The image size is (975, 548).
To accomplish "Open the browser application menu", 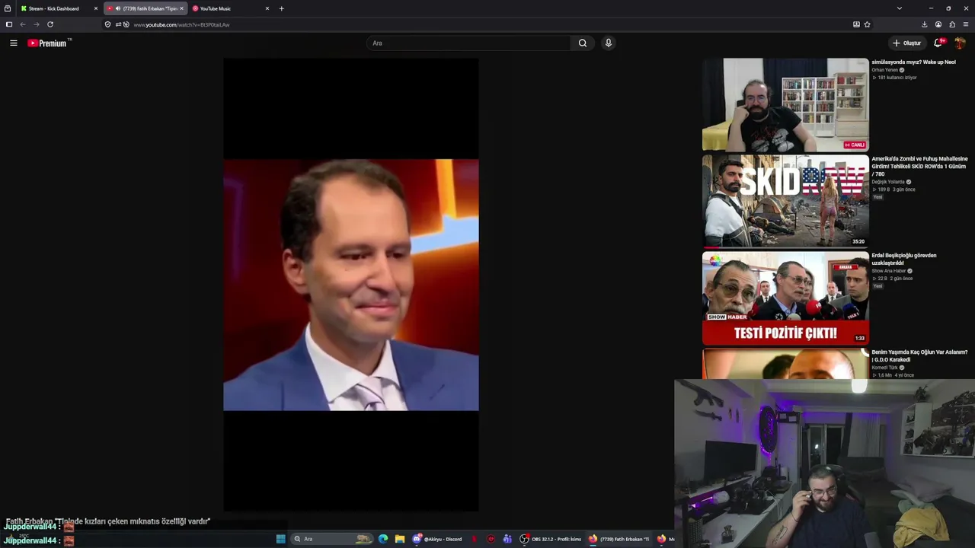I will (966, 24).
